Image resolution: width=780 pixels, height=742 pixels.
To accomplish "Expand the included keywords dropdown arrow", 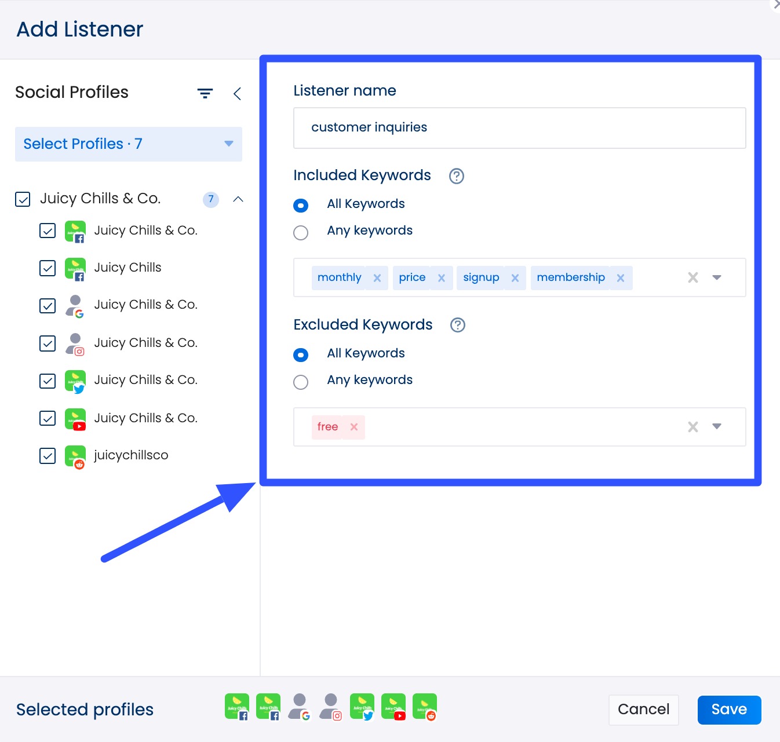I will click(717, 277).
